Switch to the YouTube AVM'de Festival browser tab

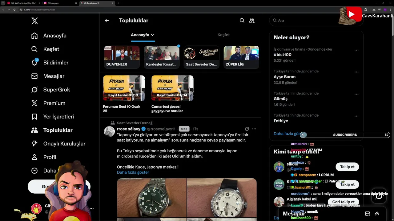(x=23, y=3)
